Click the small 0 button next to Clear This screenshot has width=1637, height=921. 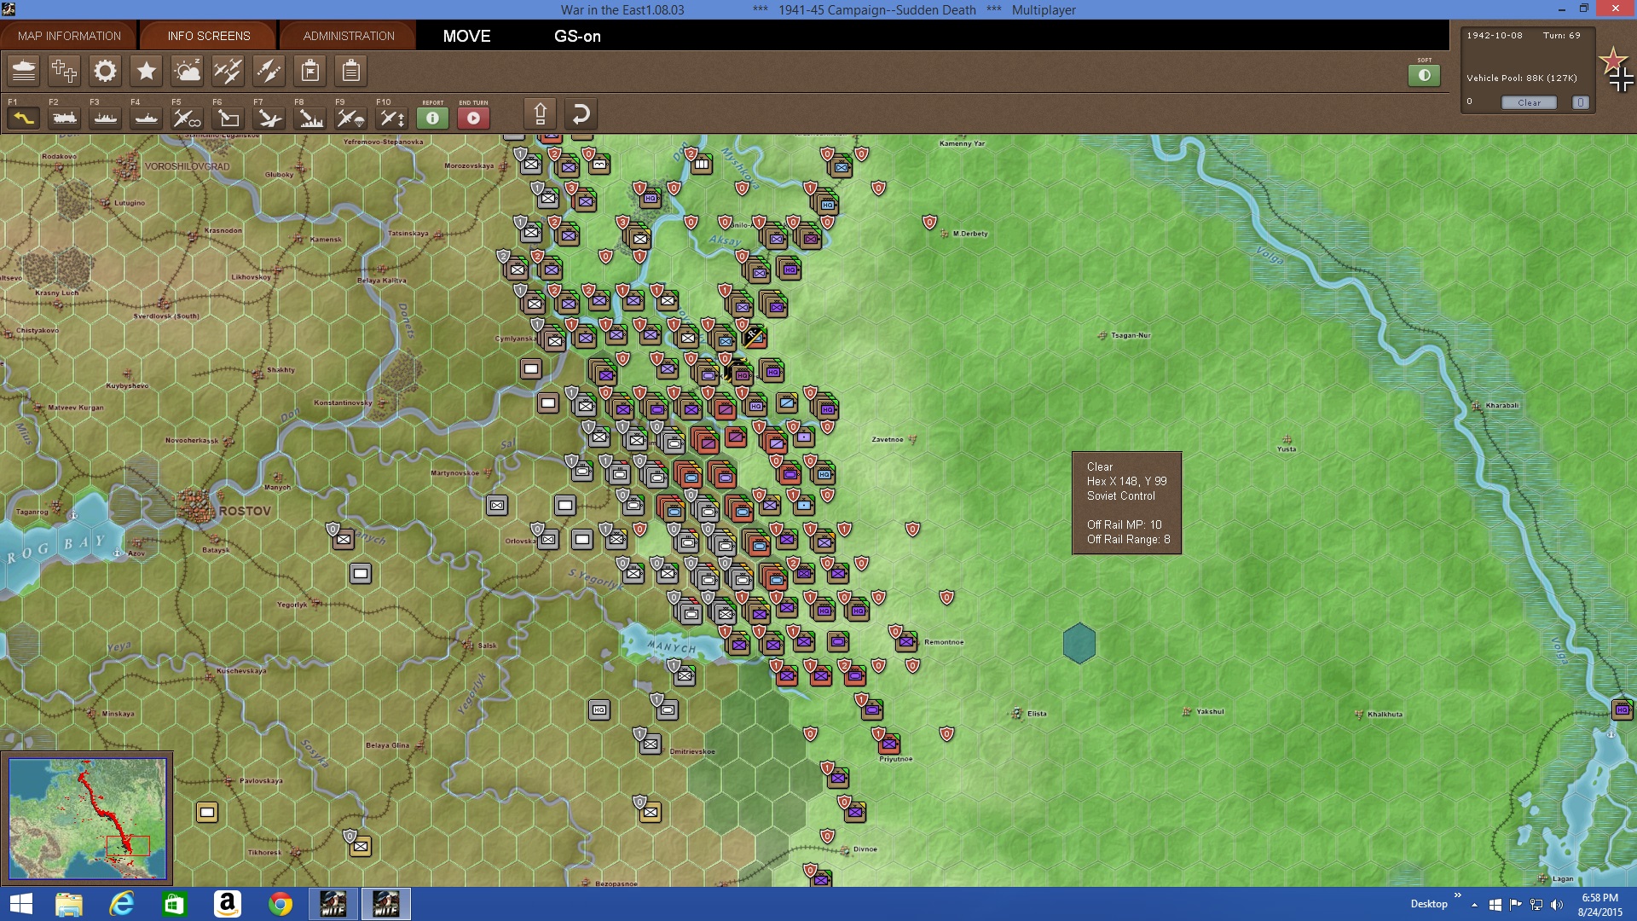coord(1580,102)
